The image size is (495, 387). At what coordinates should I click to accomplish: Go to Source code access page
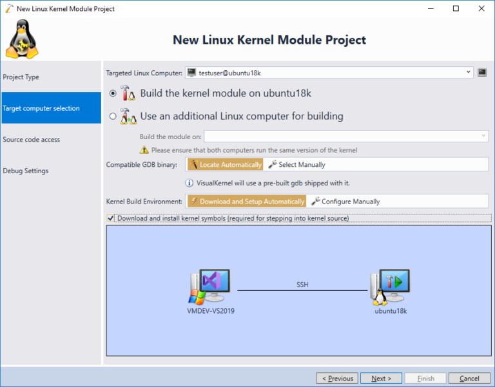(51, 139)
